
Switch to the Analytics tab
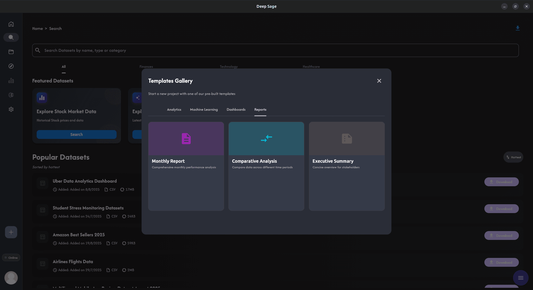click(174, 110)
